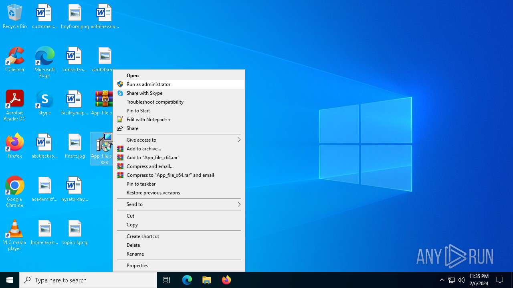Viewport: 513px width, 288px height.
Task: Open the network status tray icon
Action: coord(452,280)
